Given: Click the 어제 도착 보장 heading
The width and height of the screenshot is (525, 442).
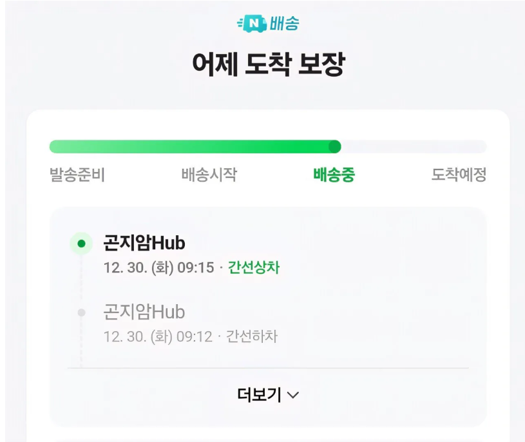Looking at the screenshot, I should tap(268, 65).
